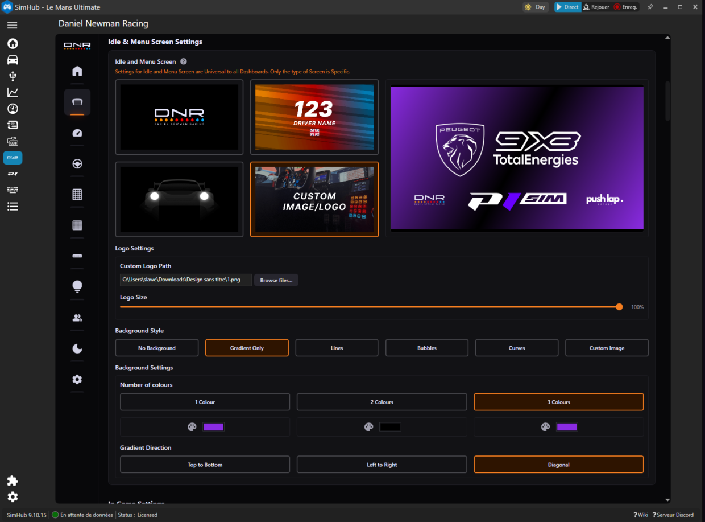705x522 pixels.
Task: Select the drivers/people icon in the DNR sidebar
Action: coord(77,317)
